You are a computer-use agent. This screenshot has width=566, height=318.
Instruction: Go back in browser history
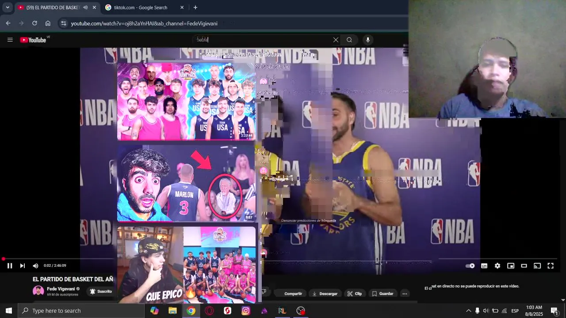[x=8, y=23]
